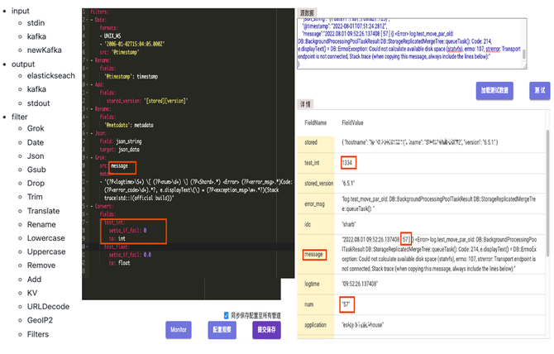Select Grok in the filter list
Screen dimensions: 554x354
(x=36, y=128)
